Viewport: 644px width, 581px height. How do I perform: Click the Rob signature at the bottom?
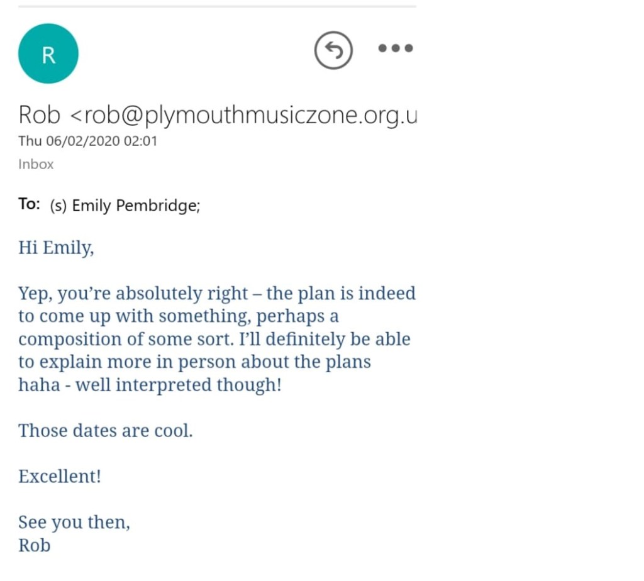coord(34,545)
